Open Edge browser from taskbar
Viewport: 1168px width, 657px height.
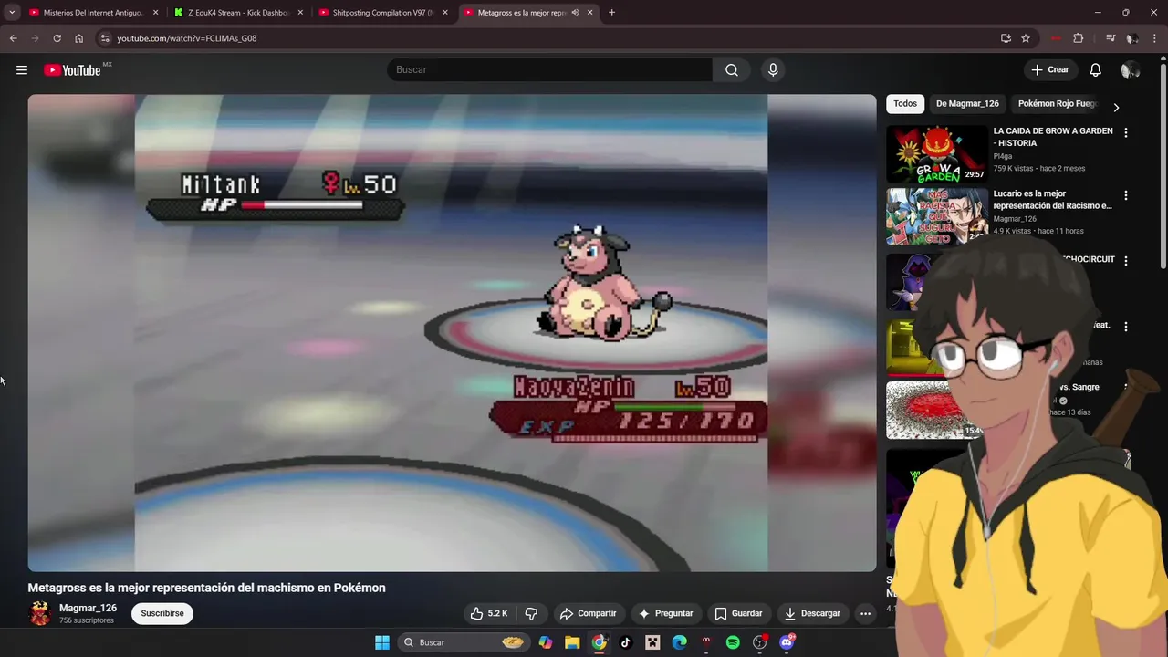[679, 642]
